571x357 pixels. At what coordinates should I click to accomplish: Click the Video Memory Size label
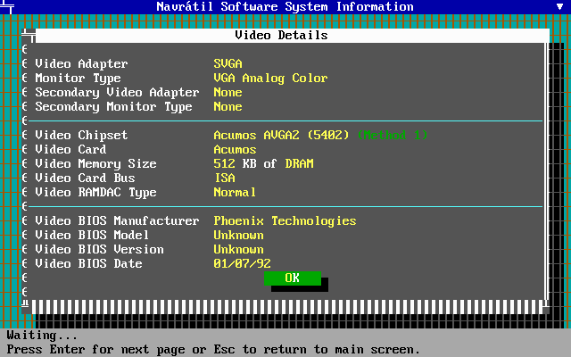click(95, 164)
